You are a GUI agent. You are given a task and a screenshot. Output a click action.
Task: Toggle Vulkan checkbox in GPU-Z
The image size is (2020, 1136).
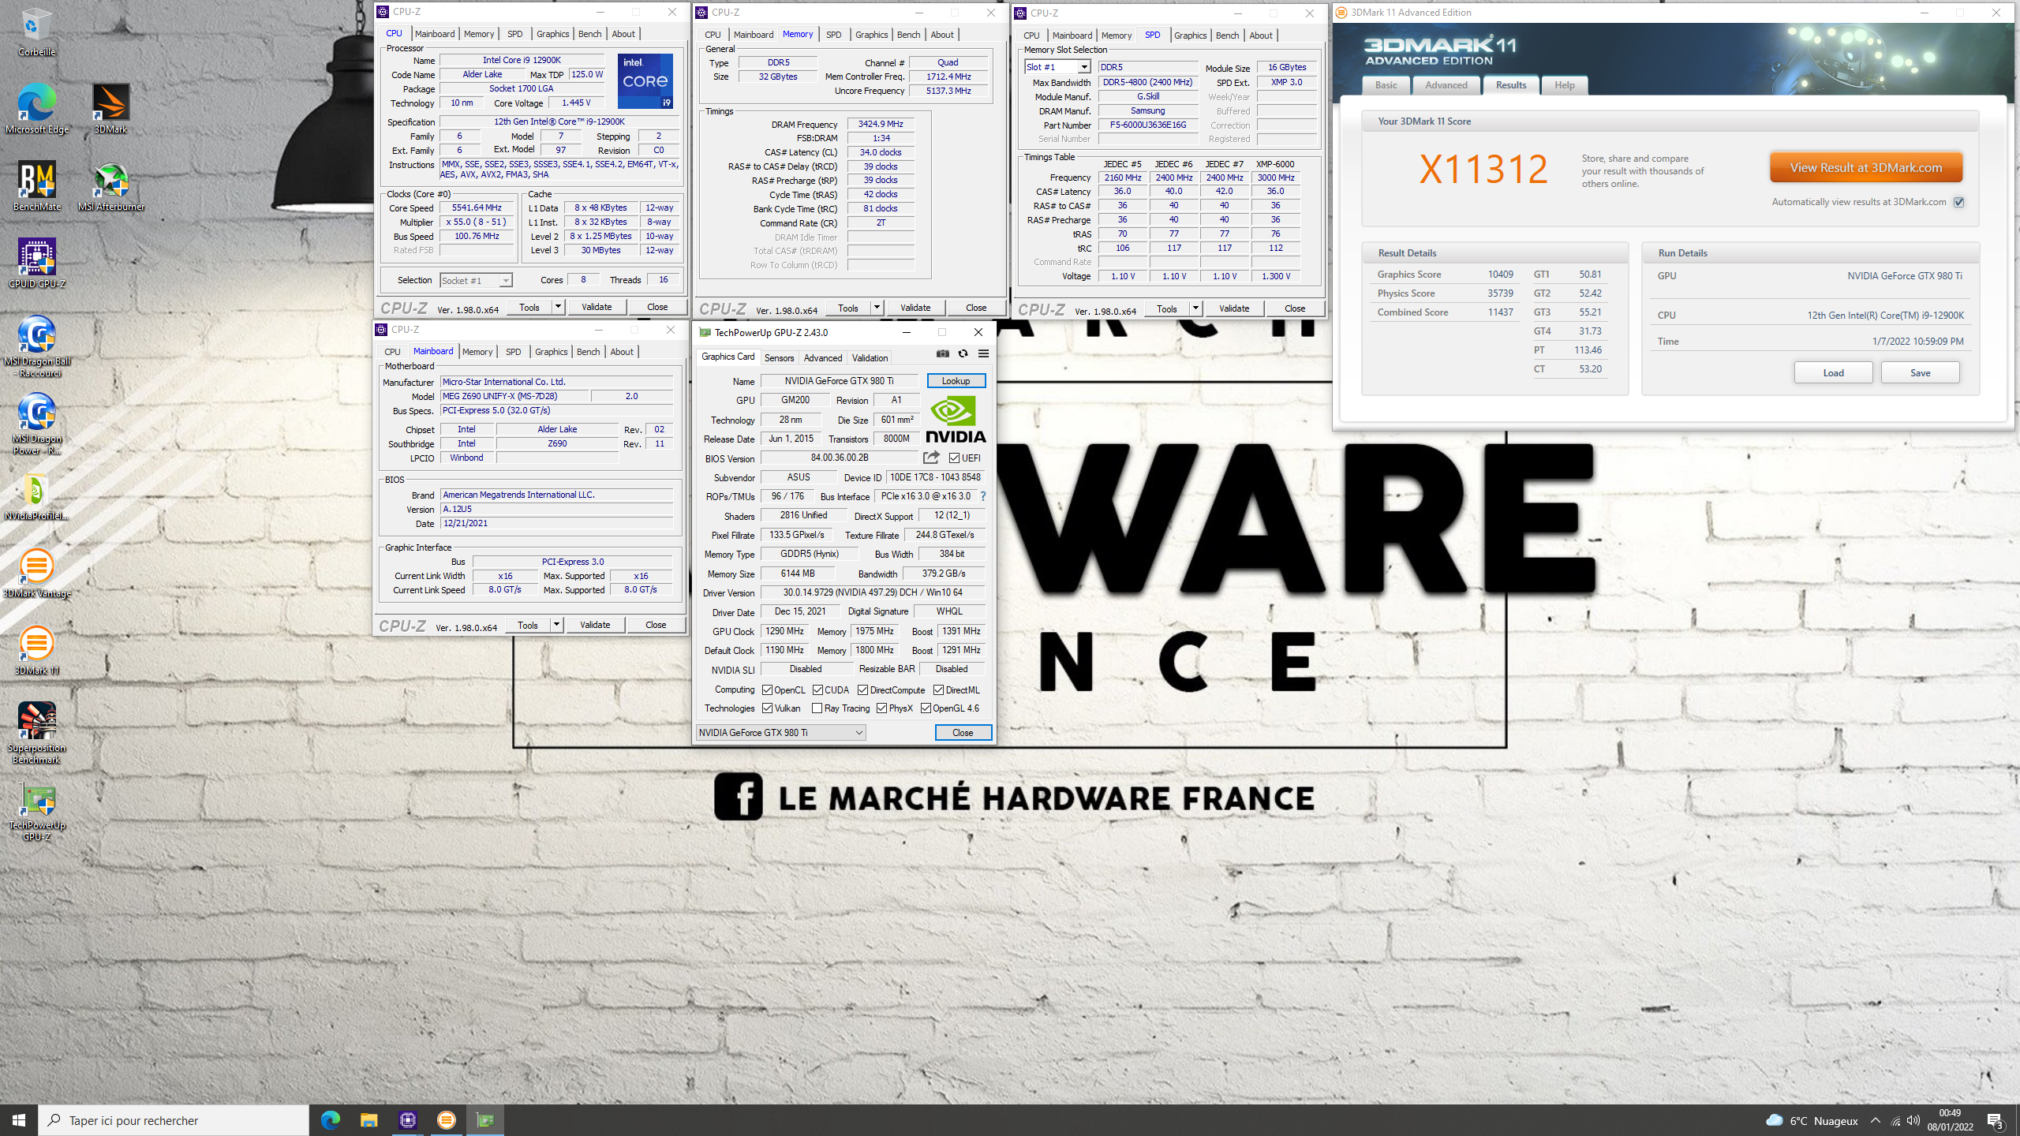pyautogui.click(x=767, y=708)
